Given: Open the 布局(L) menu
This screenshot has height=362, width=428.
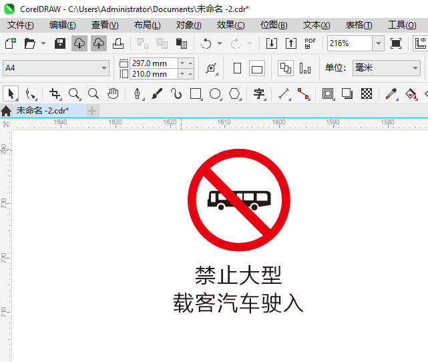Looking at the screenshot, I should pos(147,25).
